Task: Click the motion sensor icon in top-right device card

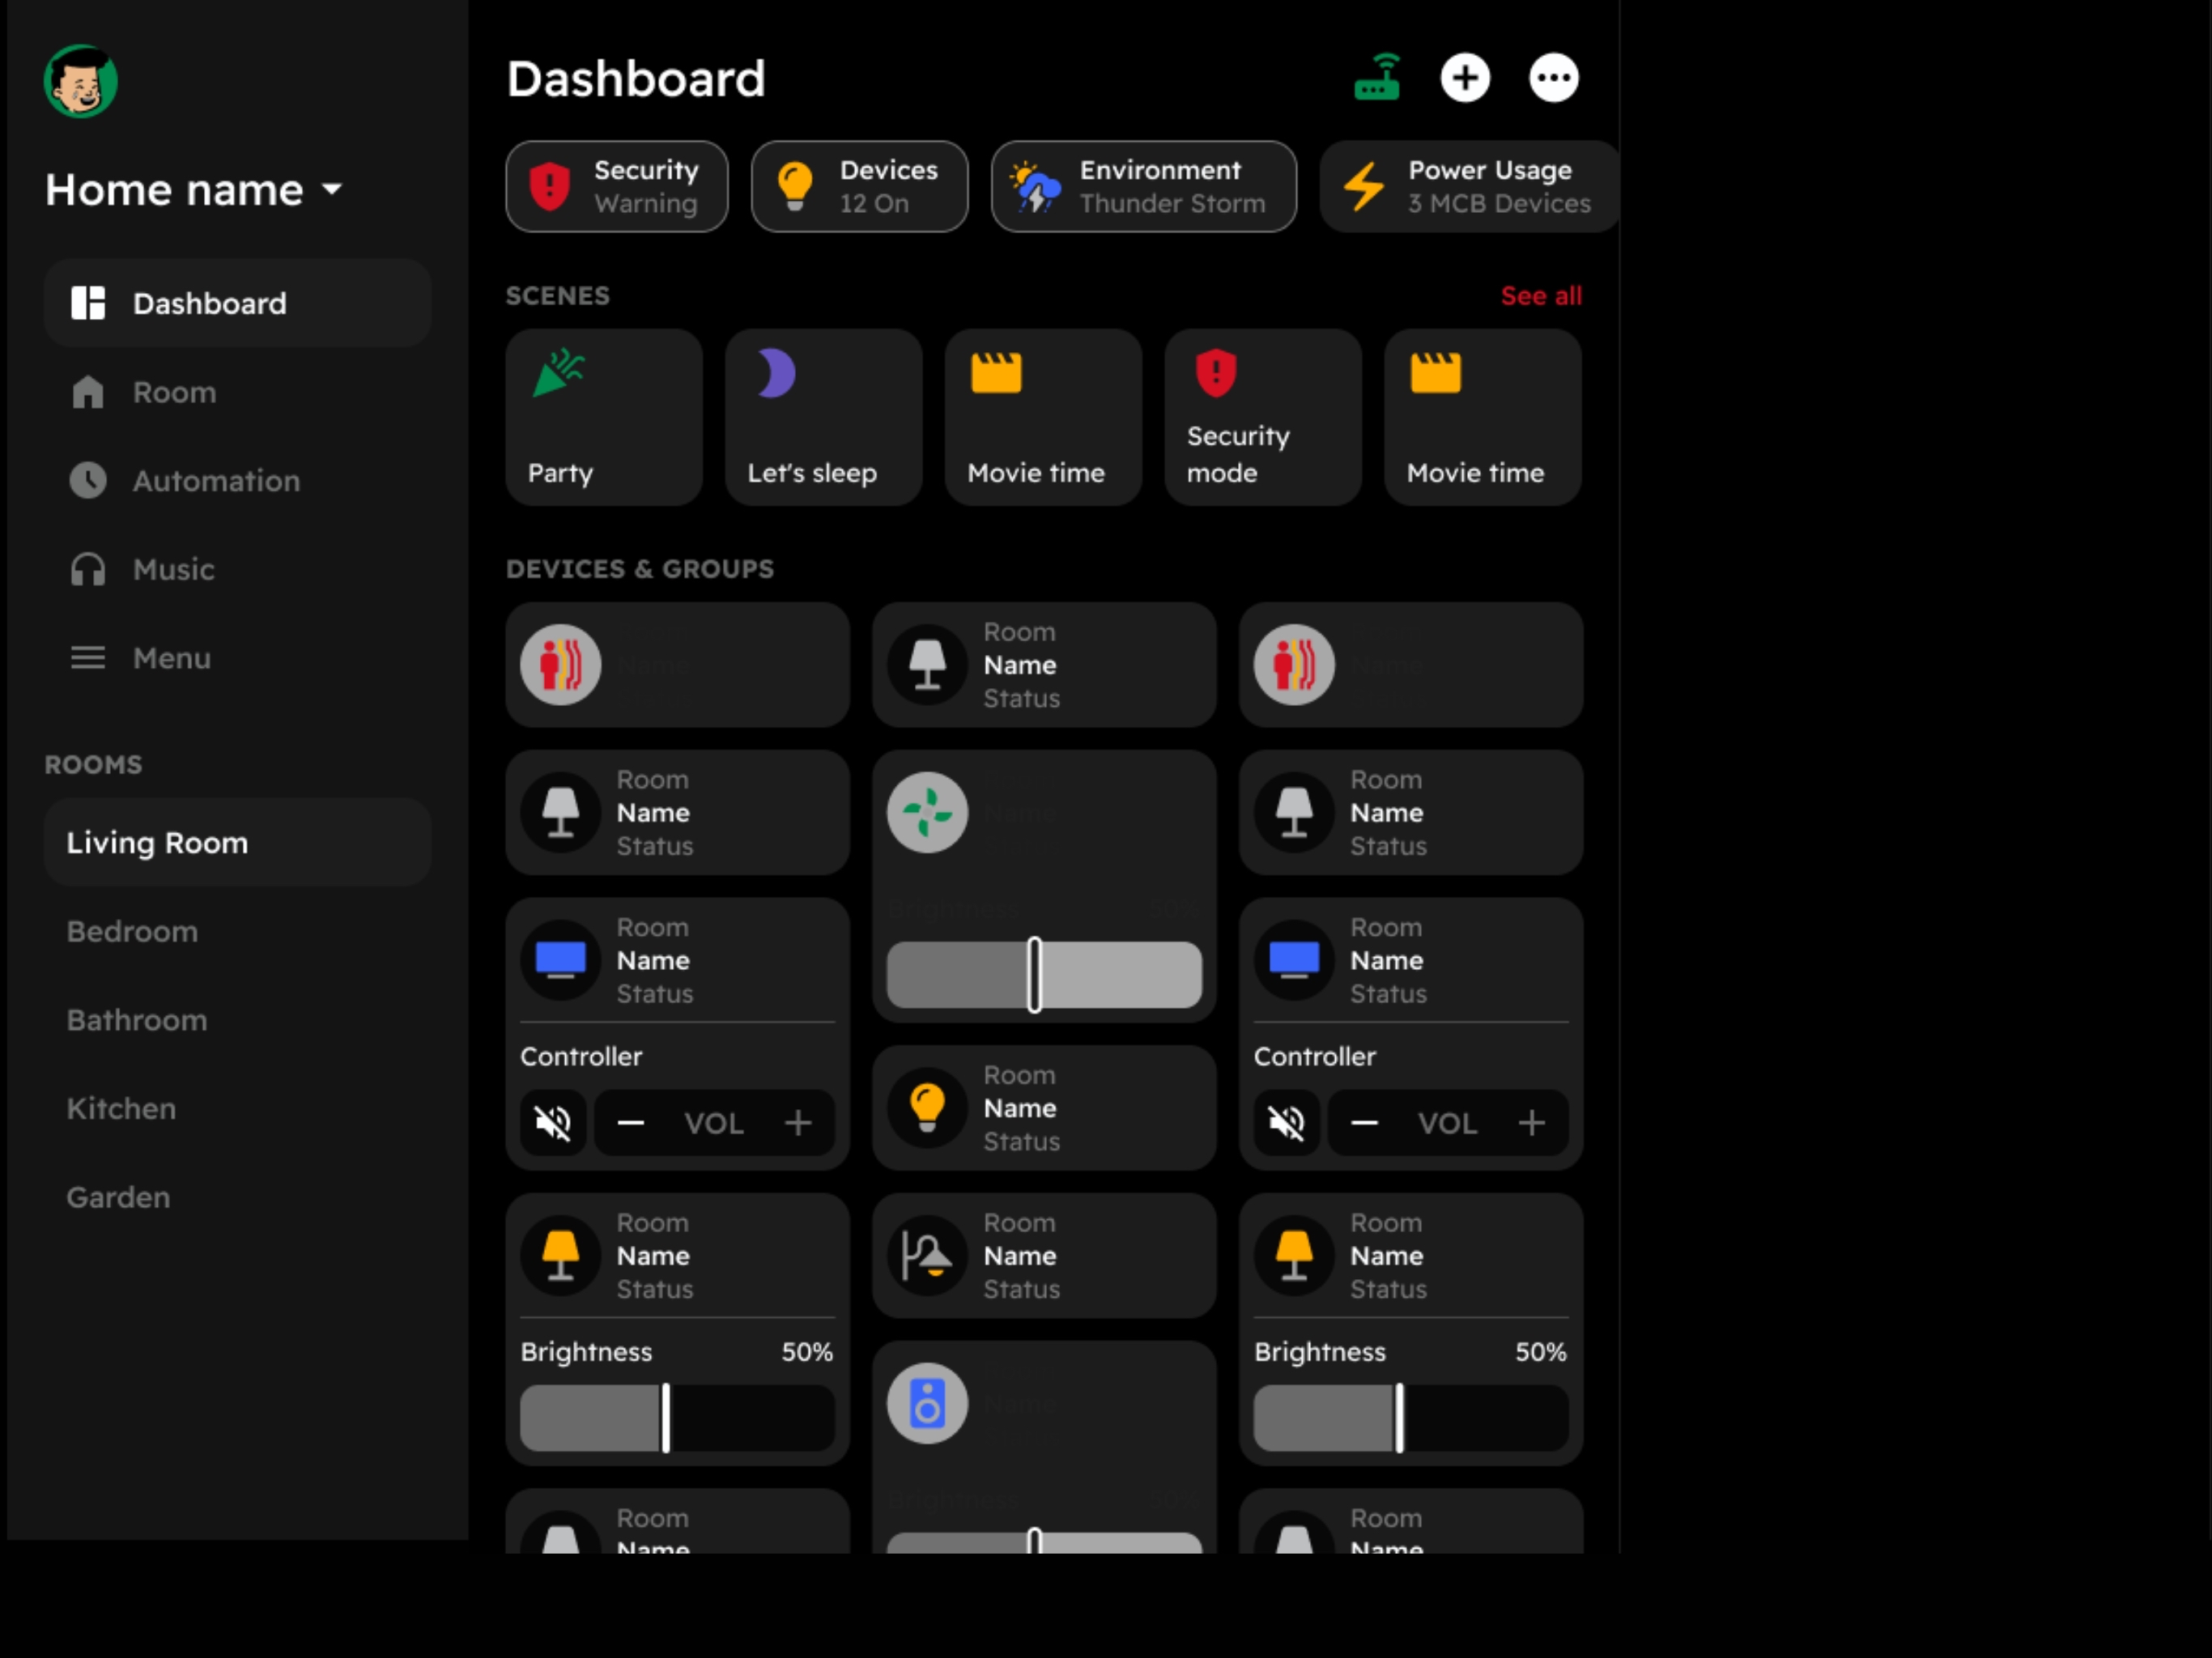Action: (1295, 665)
